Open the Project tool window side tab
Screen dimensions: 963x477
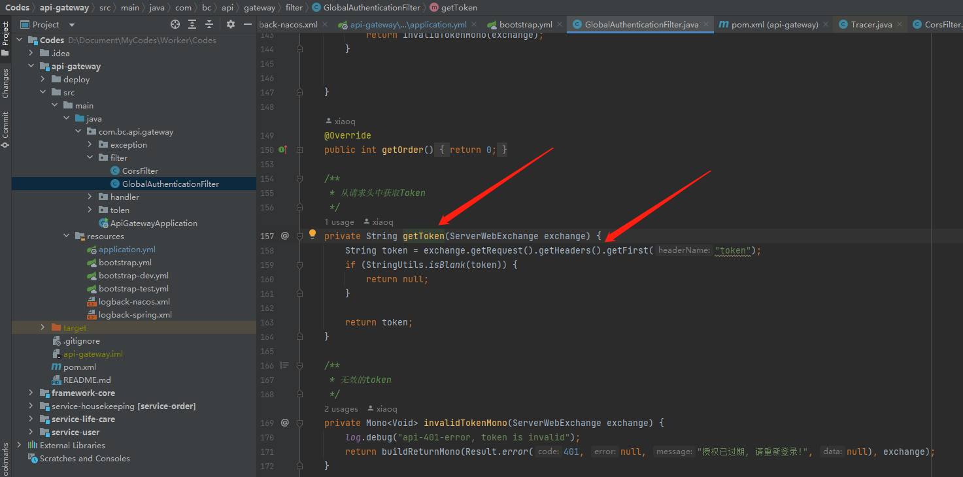point(5,39)
